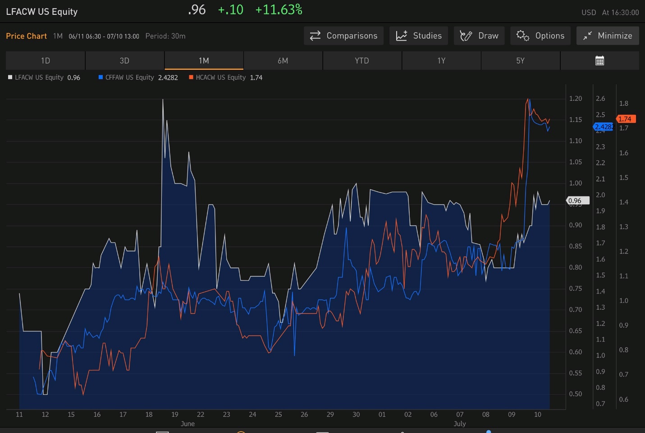Click the blue CFFAW legend swatch

[101, 77]
